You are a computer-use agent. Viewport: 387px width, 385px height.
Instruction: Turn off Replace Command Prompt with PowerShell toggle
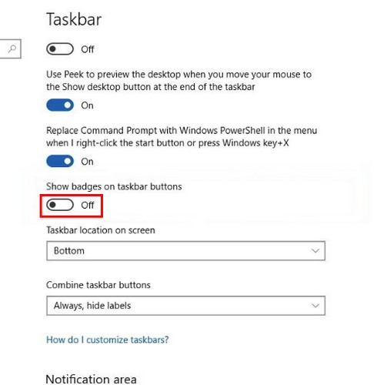coord(60,162)
